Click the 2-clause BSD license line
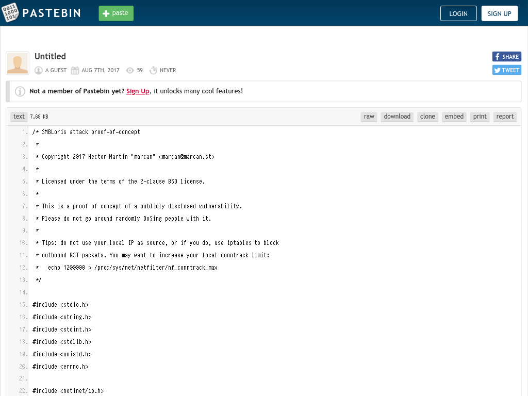This screenshot has height=396, width=528. coord(120,181)
